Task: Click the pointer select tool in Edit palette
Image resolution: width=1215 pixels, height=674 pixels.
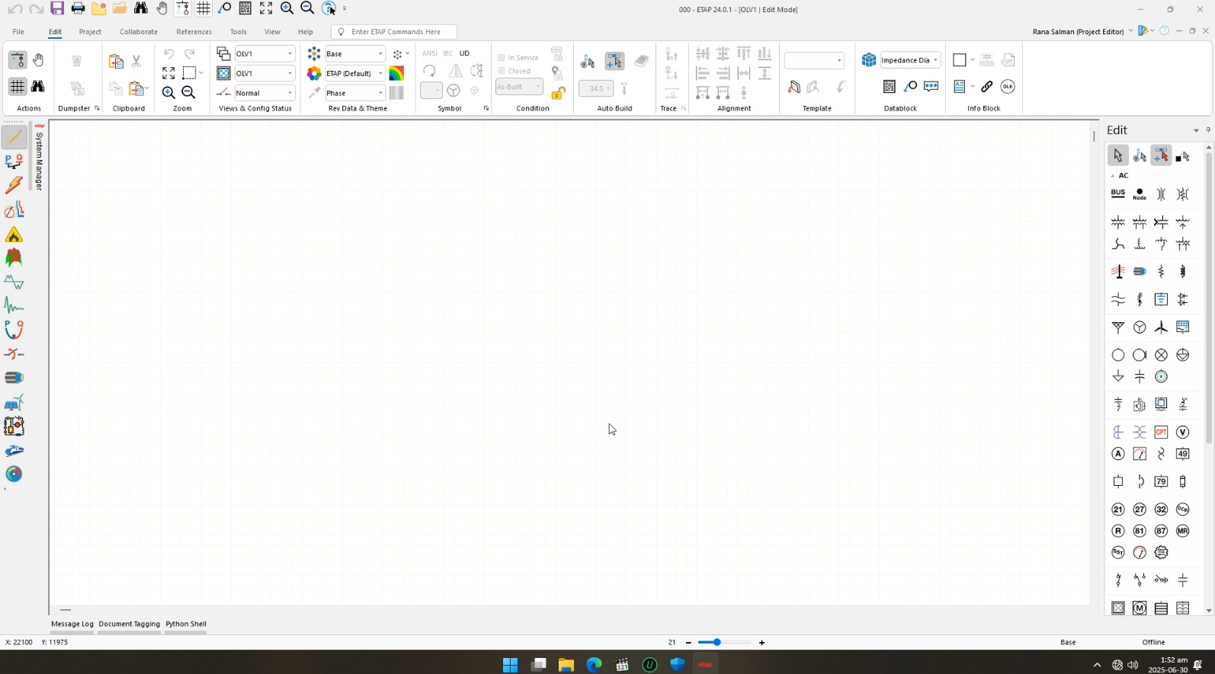Action: click(x=1118, y=155)
